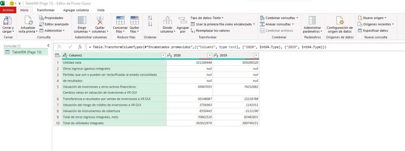This screenshot has height=151, width=405.
Task: Click the Quitar filas icon
Action: pyautogui.click(x=134, y=20)
